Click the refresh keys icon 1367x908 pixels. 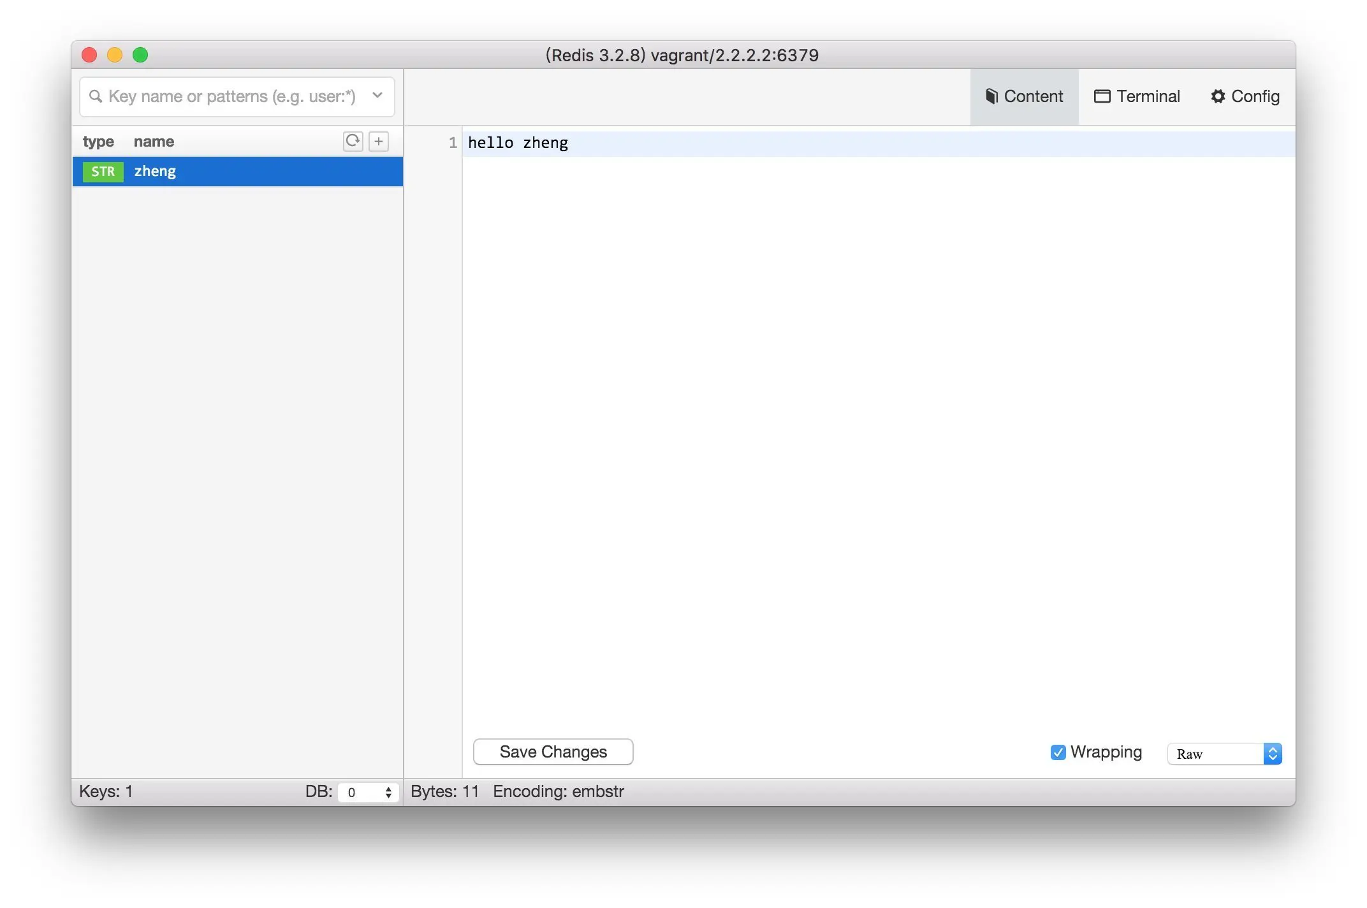[x=353, y=141]
